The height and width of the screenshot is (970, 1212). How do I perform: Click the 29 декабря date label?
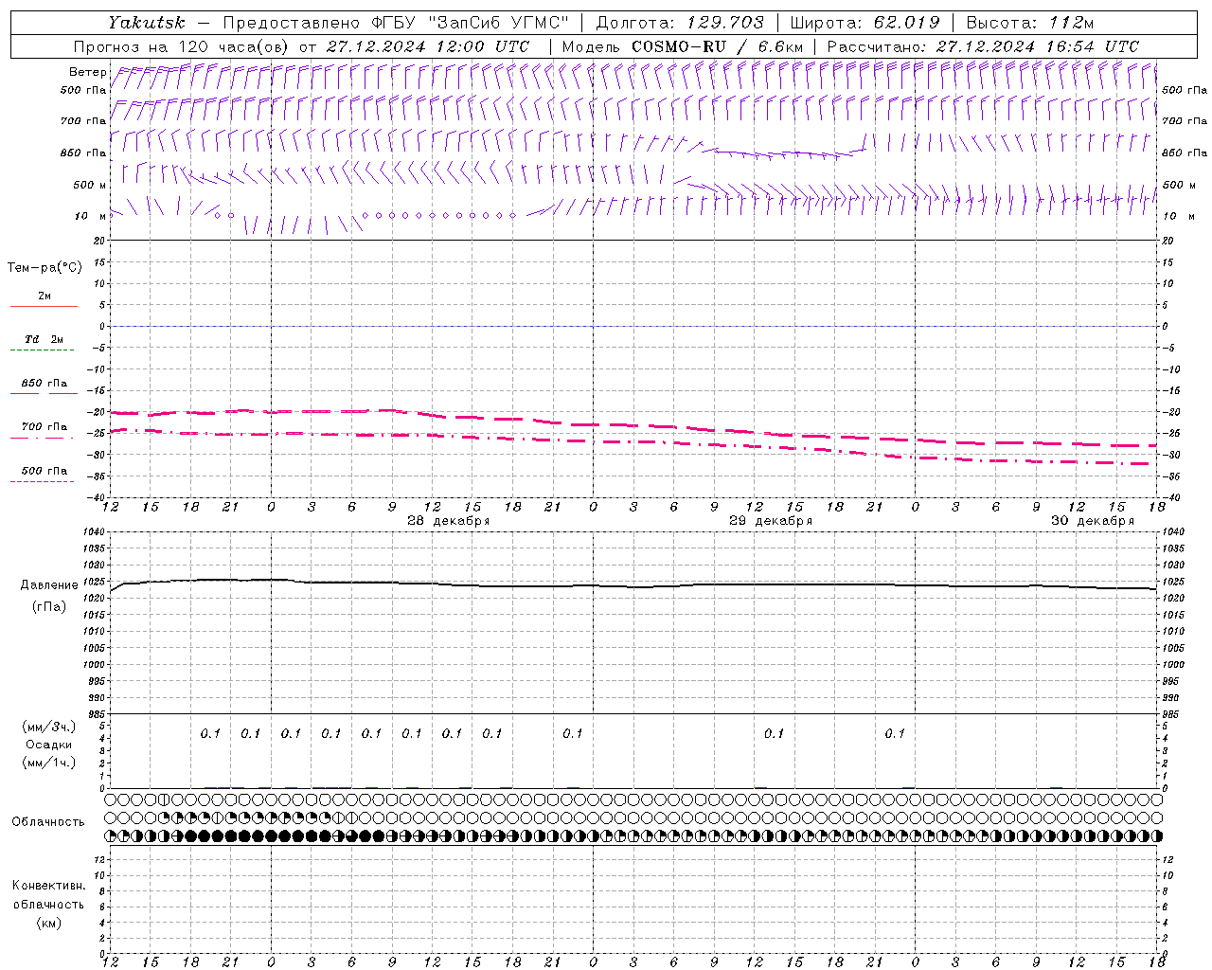click(x=770, y=521)
